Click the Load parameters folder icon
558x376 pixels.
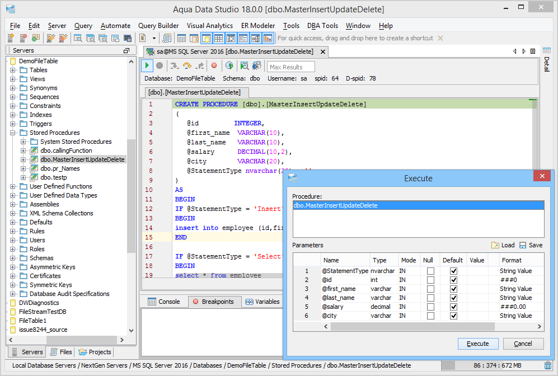pyautogui.click(x=495, y=245)
